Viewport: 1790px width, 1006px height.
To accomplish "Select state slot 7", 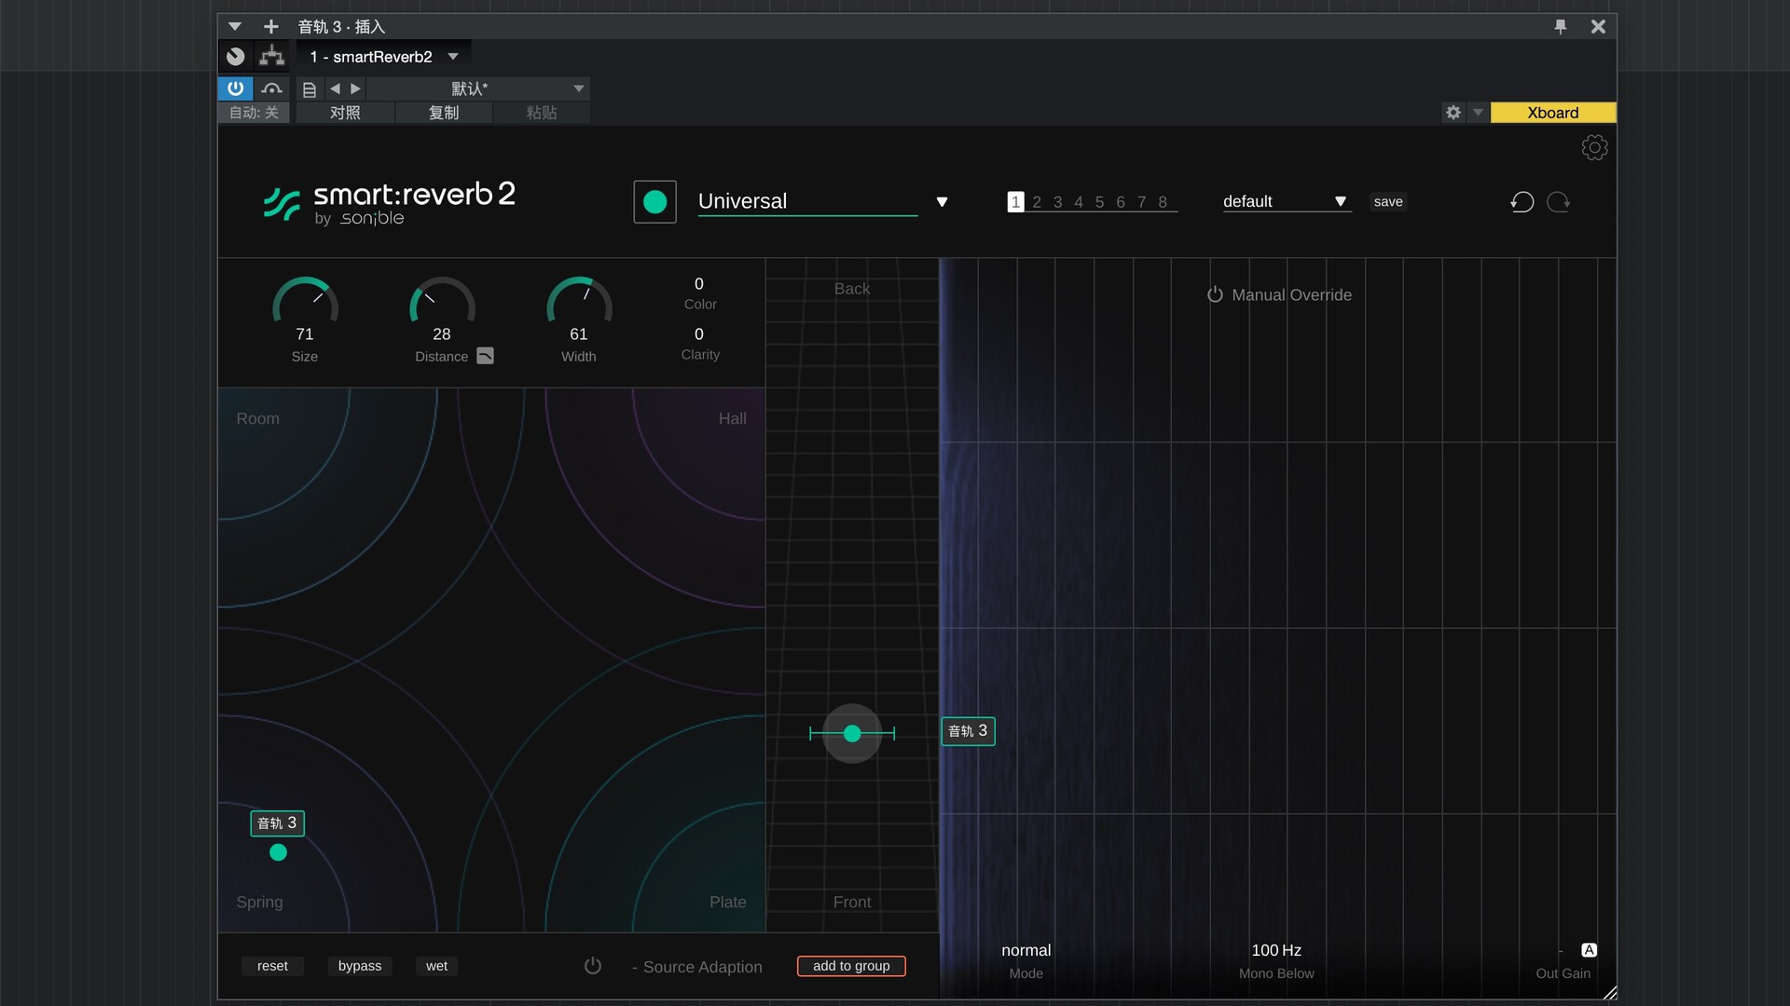I will [x=1141, y=202].
